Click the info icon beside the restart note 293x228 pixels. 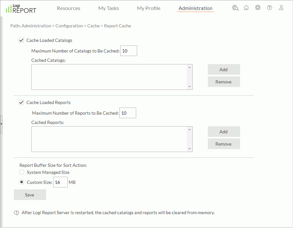pyautogui.click(x=16, y=213)
